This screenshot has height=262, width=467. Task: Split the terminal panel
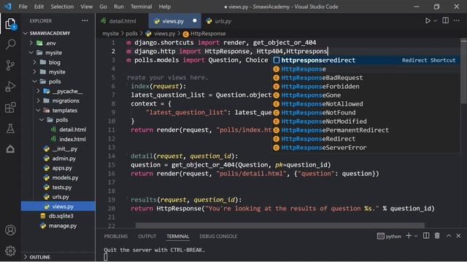tap(426, 236)
